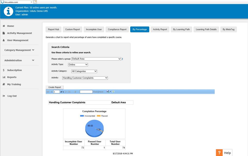Image resolution: width=248 pixels, height=156 pixels.
Task: Open a new browser tab
Action: pyautogui.click(x=35, y=2)
